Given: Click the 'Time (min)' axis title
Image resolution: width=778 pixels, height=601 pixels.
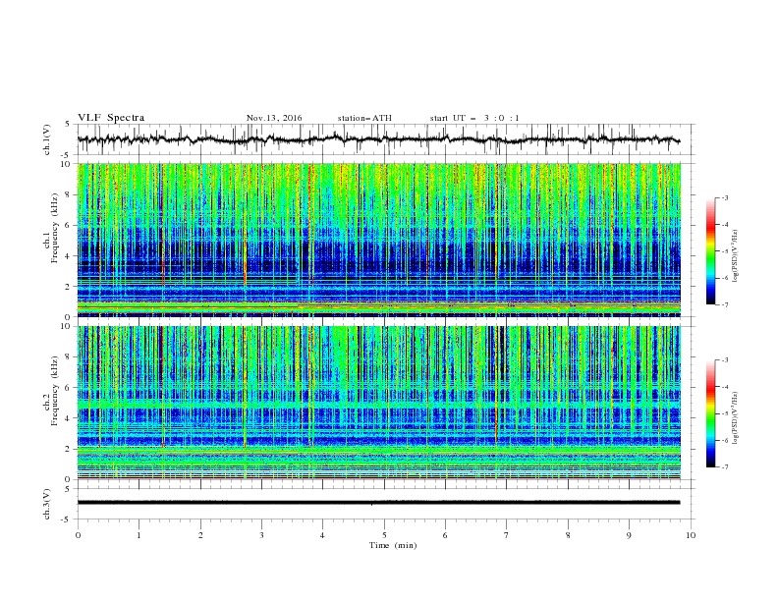Looking at the screenshot, I should pos(393,545).
